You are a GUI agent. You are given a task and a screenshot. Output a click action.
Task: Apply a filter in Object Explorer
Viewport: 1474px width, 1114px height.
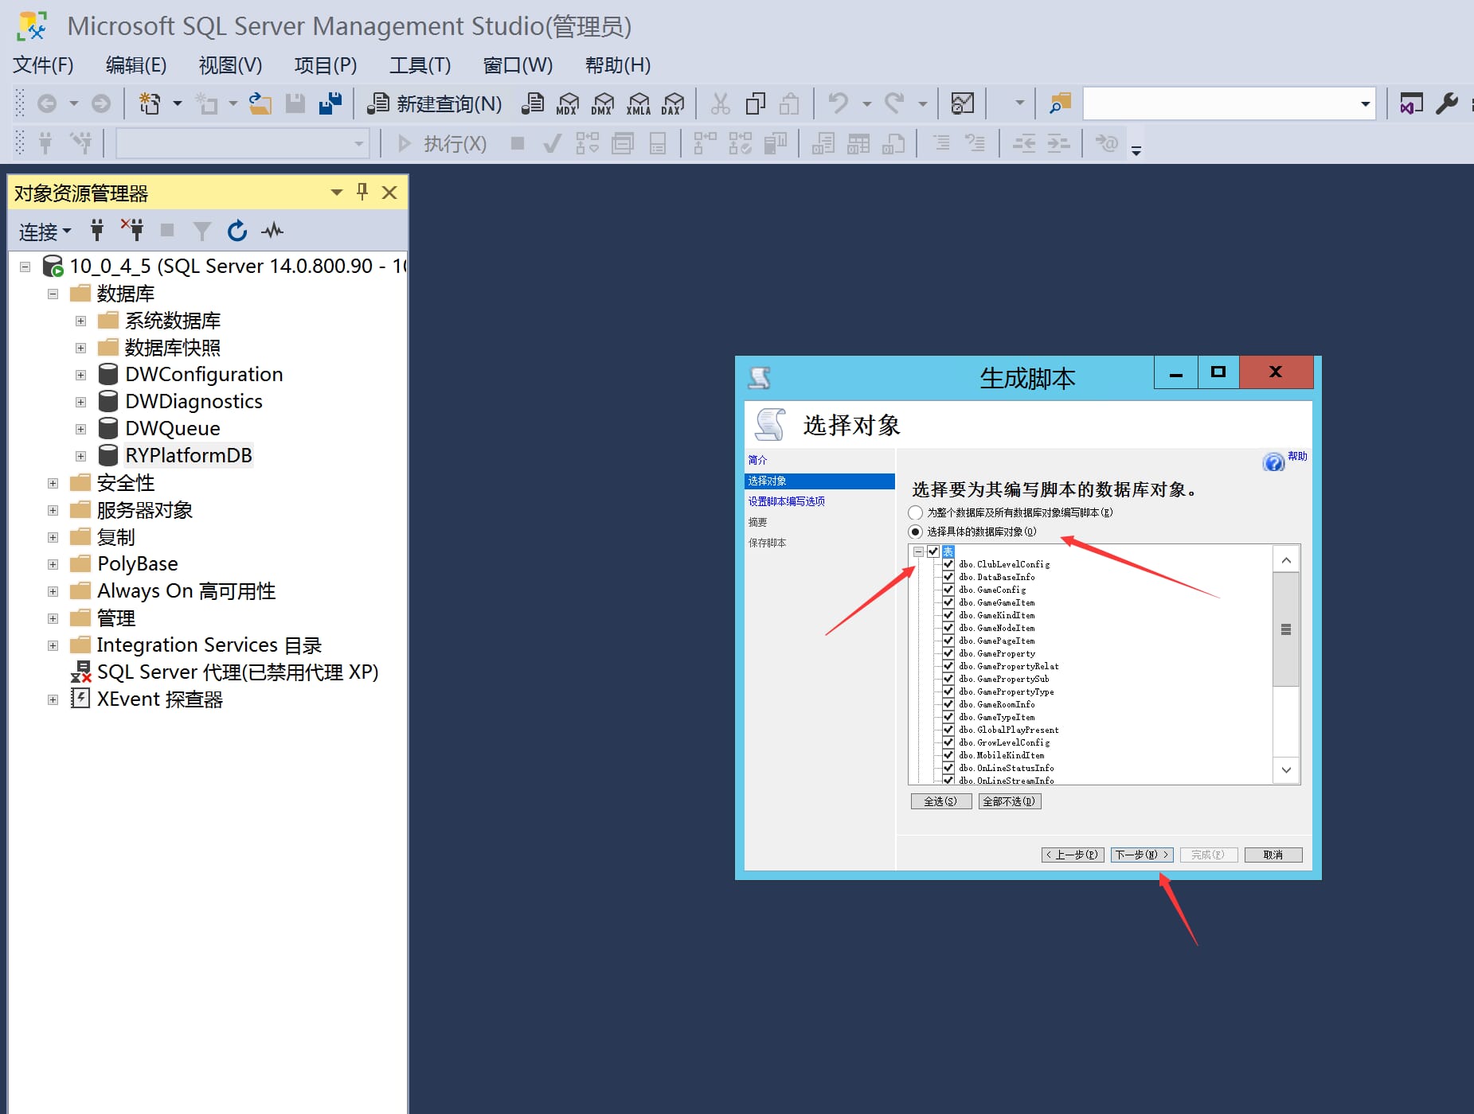point(201,230)
